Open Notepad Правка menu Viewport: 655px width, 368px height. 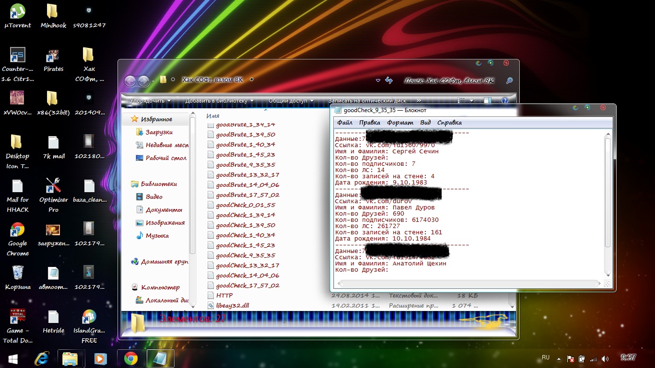click(x=370, y=123)
